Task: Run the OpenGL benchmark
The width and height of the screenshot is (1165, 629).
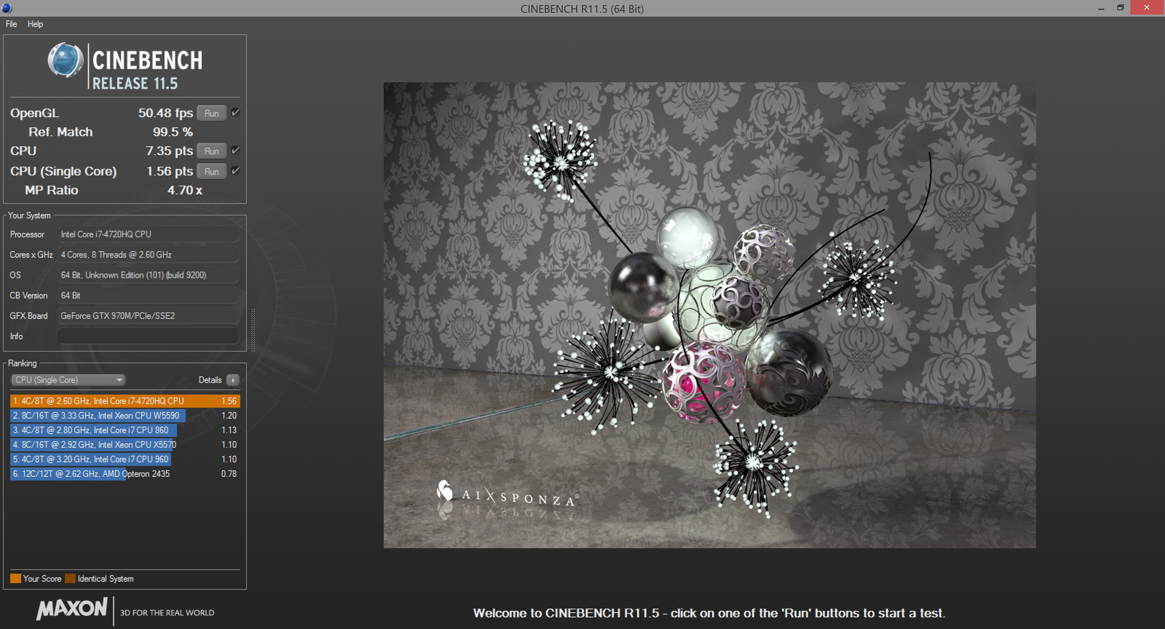Action: tap(212, 113)
